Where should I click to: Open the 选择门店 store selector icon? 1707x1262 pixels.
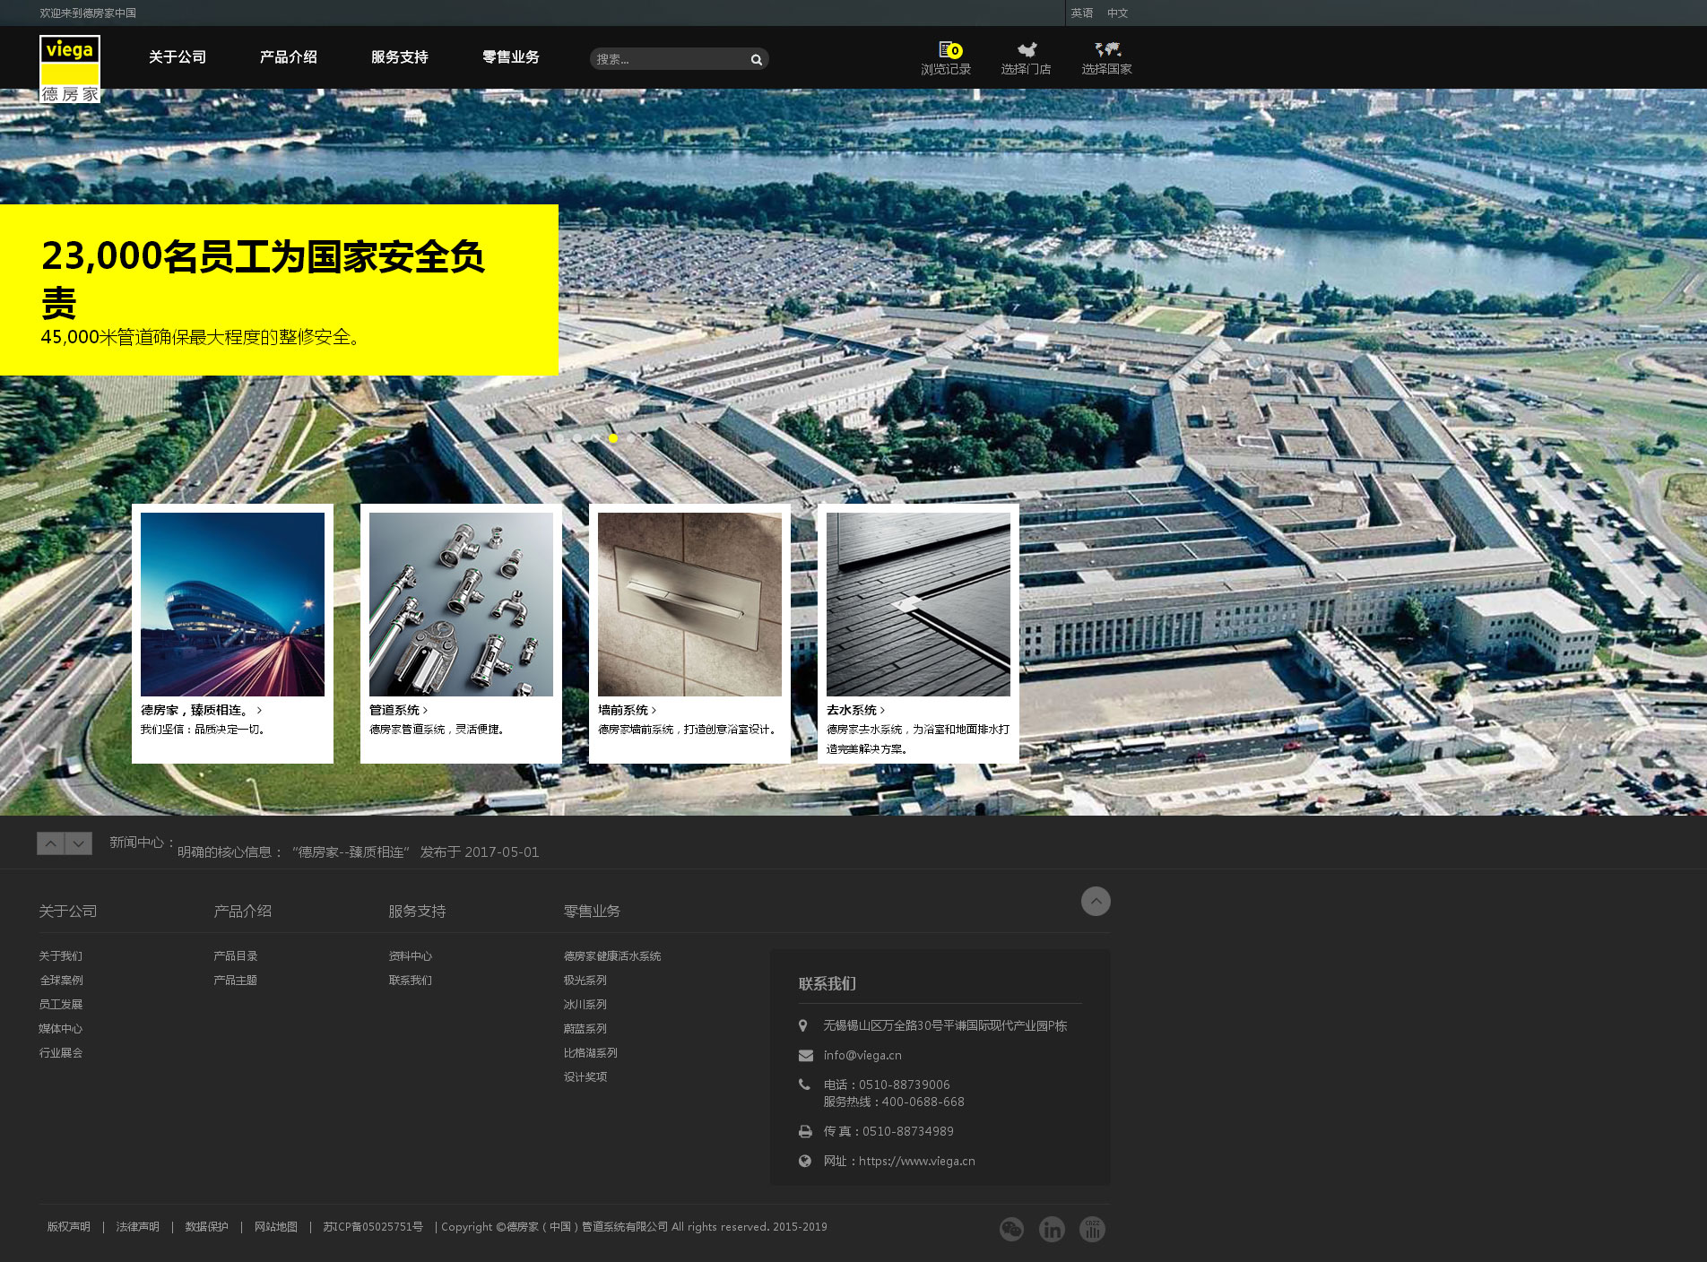1026,58
